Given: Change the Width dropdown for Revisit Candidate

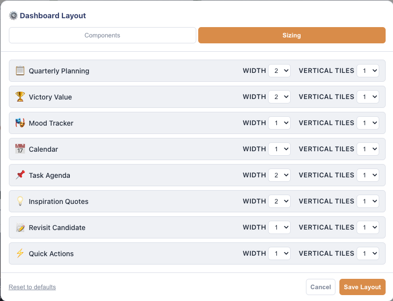Looking at the screenshot, I should (279, 228).
